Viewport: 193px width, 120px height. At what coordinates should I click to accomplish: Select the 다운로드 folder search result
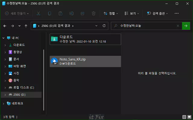(x=85, y=39)
